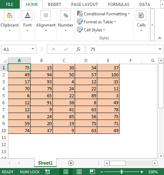This screenshot has width=164, height=175.
Task: Select cell E2 containing 100
Action: click(108, 75)
